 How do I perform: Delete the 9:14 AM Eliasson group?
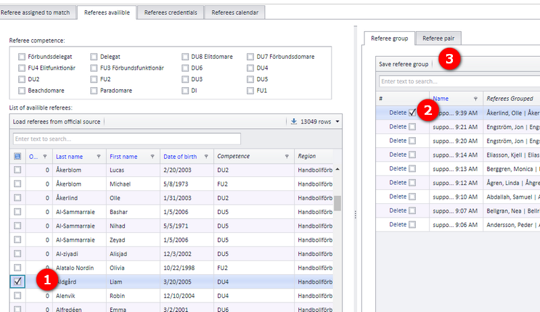point(398,155)
